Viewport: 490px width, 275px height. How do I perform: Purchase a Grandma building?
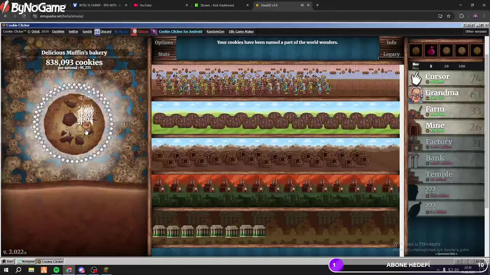446,94
